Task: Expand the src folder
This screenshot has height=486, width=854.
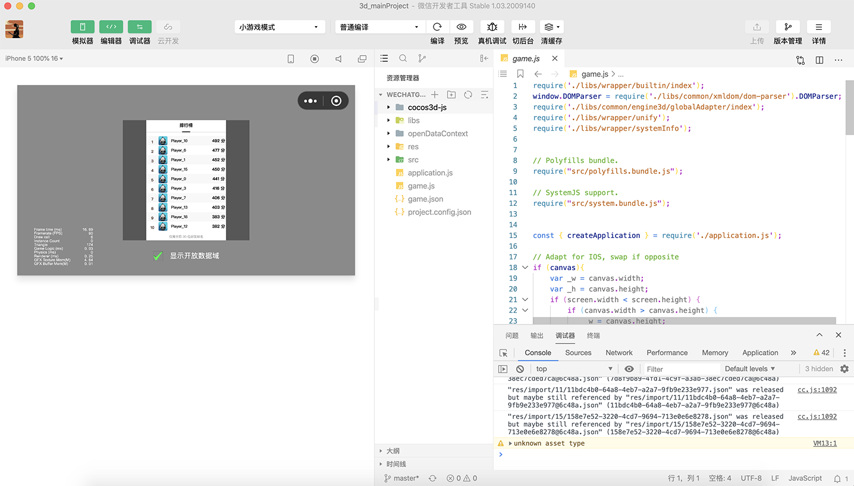Action: point(389,159)
